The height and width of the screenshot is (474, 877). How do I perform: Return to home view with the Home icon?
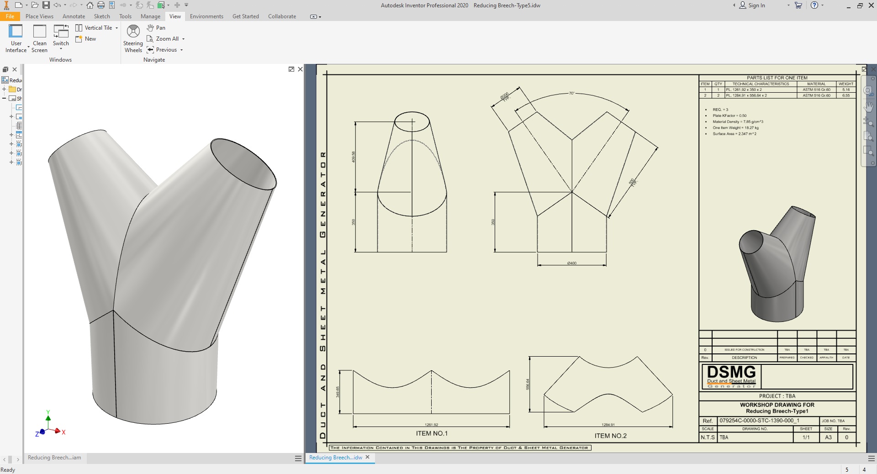(x=90, y=5)
